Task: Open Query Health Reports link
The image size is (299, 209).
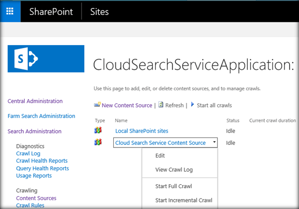Action: tap(42, 168)
